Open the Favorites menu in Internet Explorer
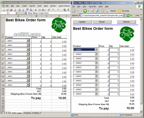Image resolution: width=144 pixels, height=118 pixels. pyautogui.click(x=92, y=7)
